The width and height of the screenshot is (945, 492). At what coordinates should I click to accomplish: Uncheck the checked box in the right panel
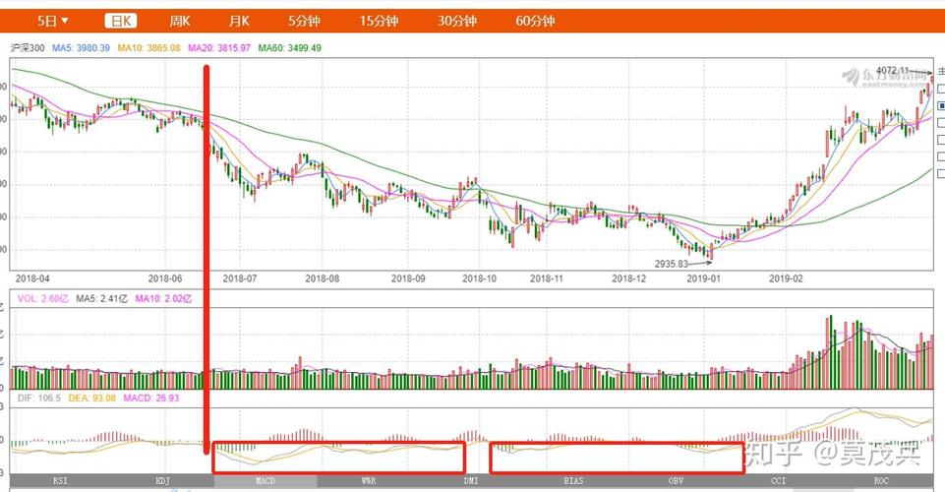941,105
